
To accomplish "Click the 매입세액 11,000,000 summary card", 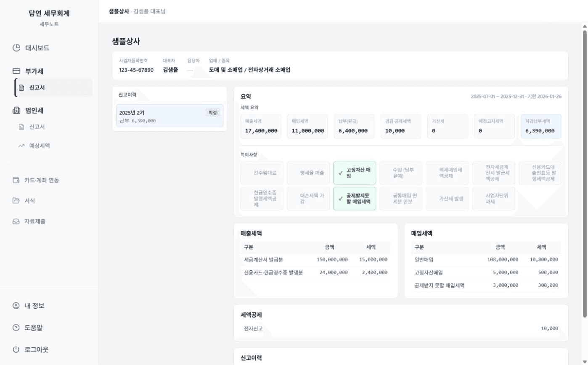I will point(308,126).
